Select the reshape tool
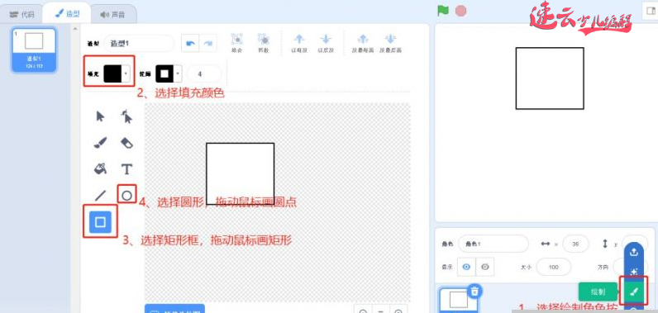The image size is (658, 313). coord(126,116)
